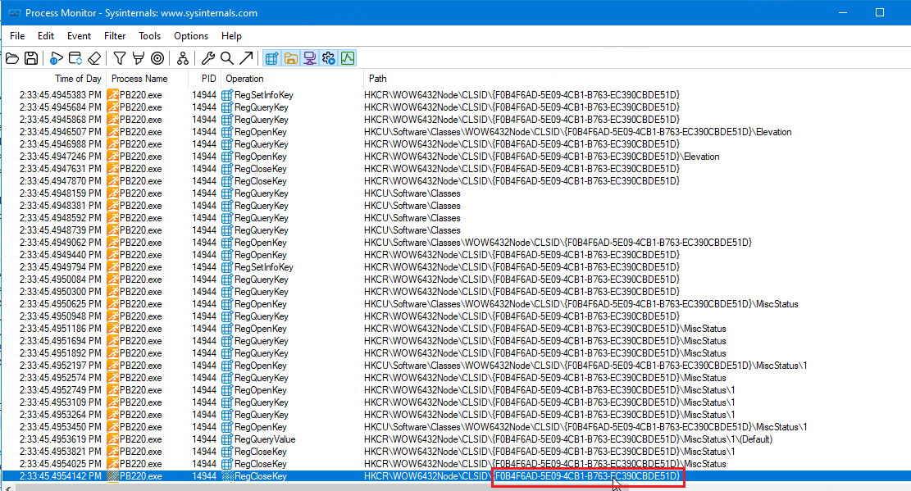
Task: Toggle the Capture events toolbar icon
Action: (57, 58)
